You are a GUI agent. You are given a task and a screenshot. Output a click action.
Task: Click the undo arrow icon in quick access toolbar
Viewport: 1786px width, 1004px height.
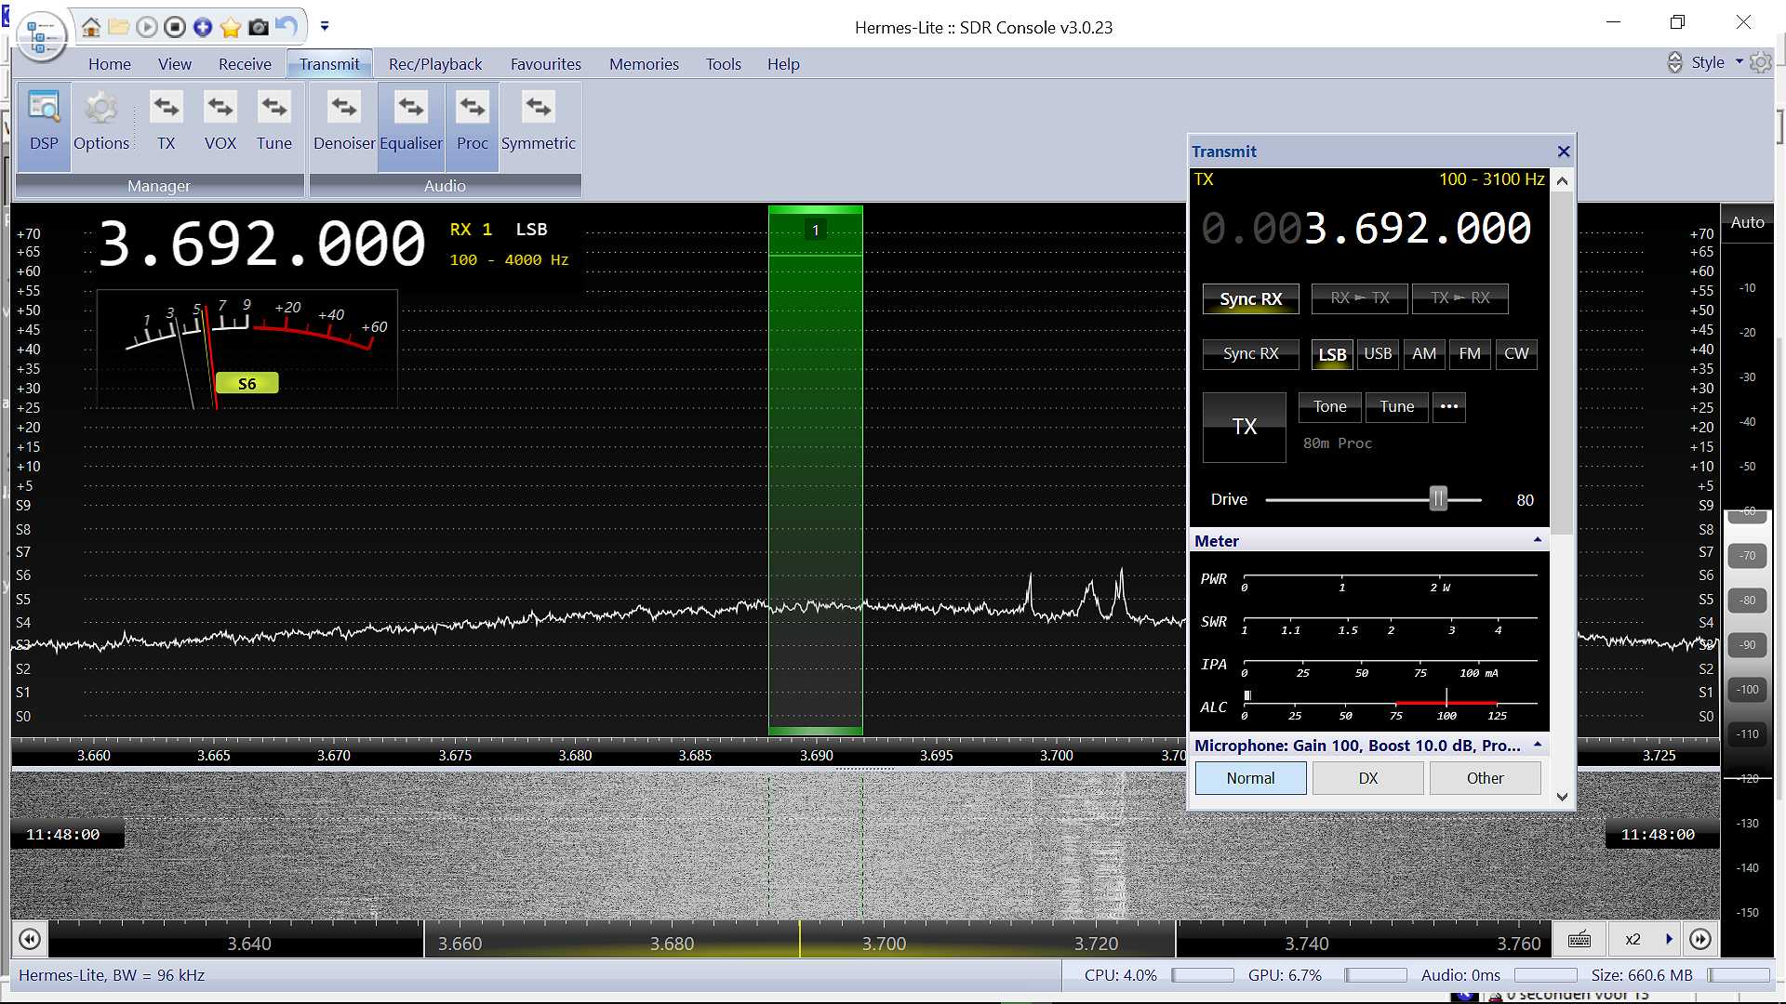coord(287,27)
